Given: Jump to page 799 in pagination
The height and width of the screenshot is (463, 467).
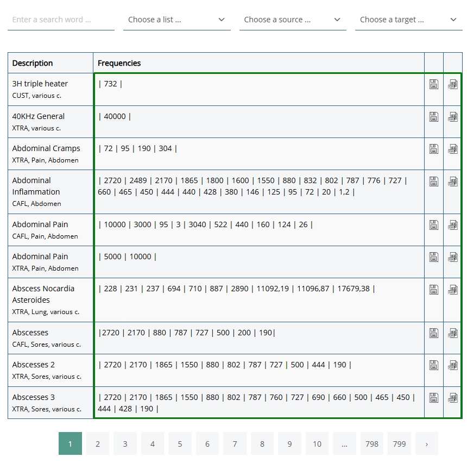Looking at the screenshot, I should click(x=399, y=443).
